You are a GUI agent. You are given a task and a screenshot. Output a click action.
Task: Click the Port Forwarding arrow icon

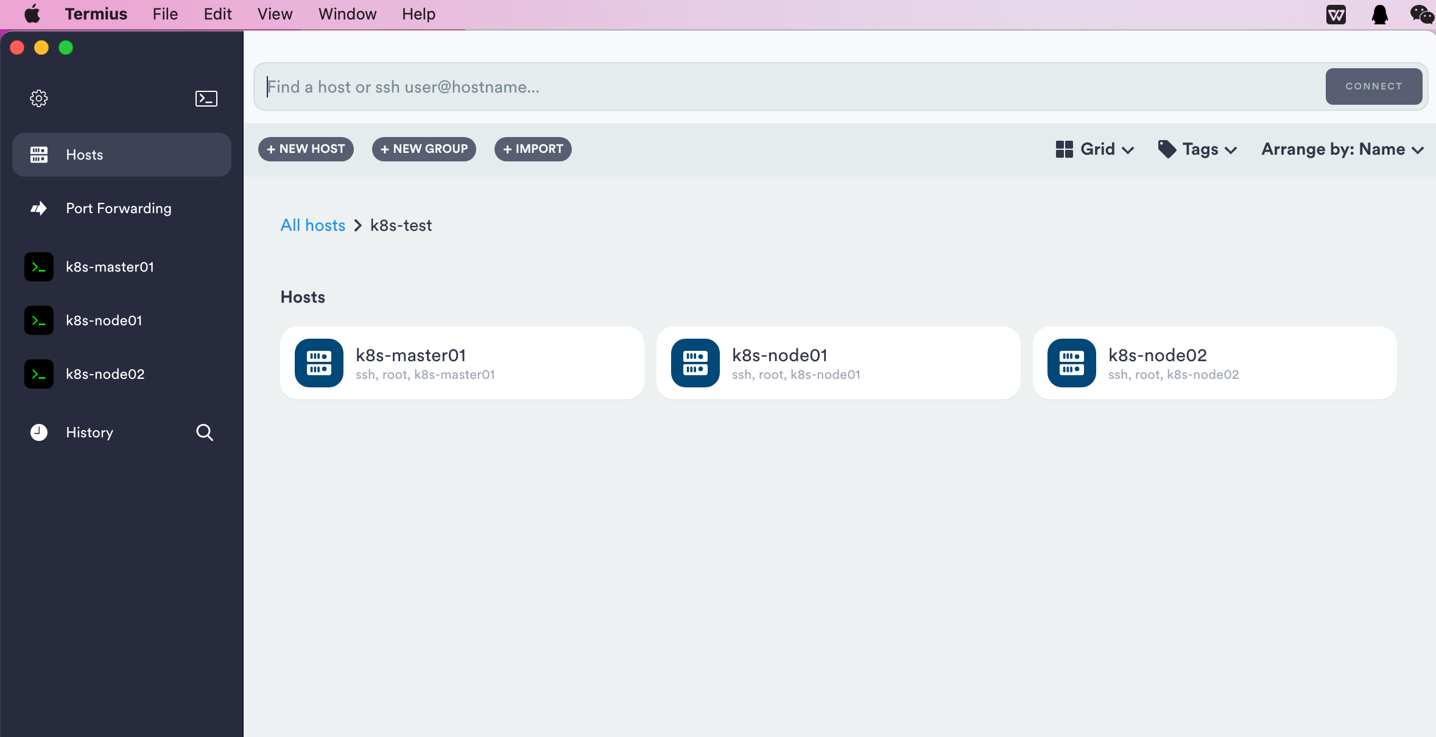(39, 208)
